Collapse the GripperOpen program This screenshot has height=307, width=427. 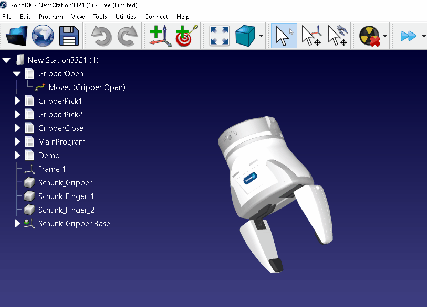point(17,74)
